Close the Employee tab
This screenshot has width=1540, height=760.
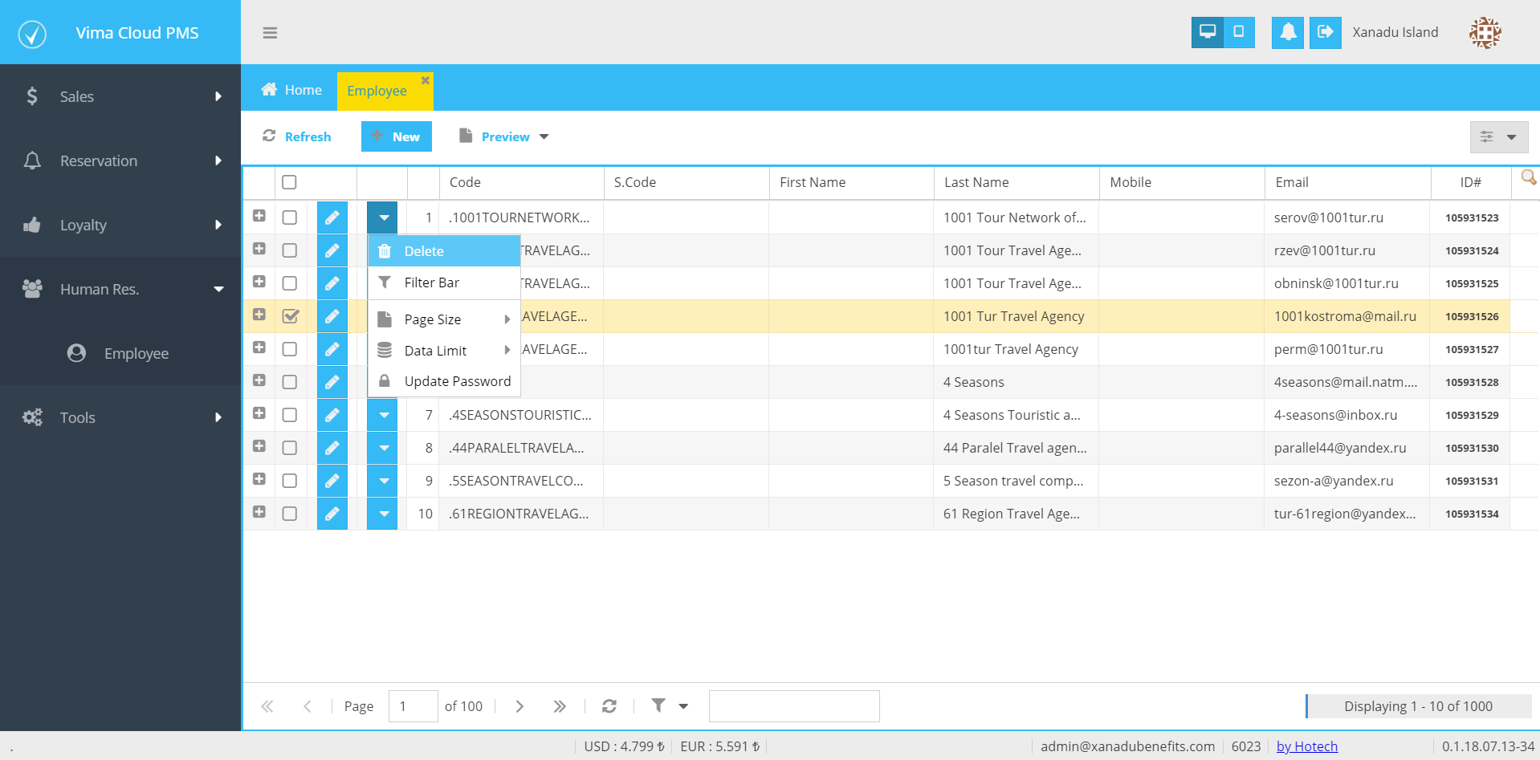click(426, 79)
